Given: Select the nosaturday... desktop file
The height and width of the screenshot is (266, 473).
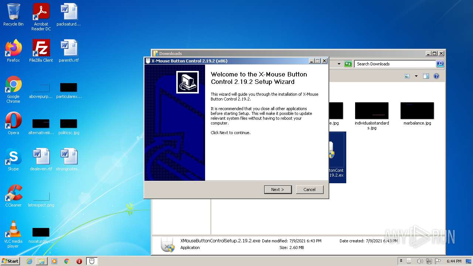Looking at the screenshot, I should click(41, 236).
